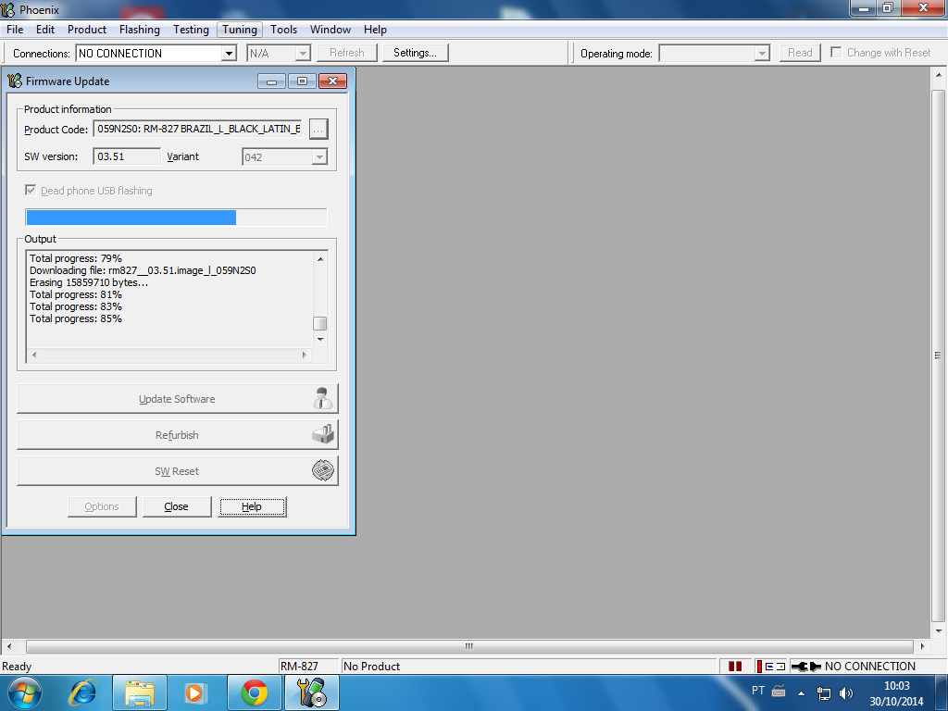This screenshot has height=711, width=948.
Task: Open the Window menu
Action: pos(331,30)
